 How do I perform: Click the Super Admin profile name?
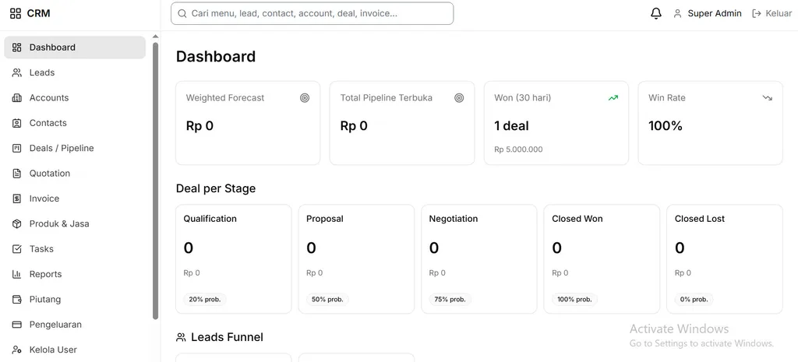[x=715, y=14]
